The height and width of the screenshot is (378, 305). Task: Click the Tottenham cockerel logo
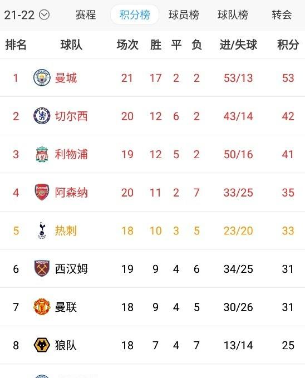point(42,230)
